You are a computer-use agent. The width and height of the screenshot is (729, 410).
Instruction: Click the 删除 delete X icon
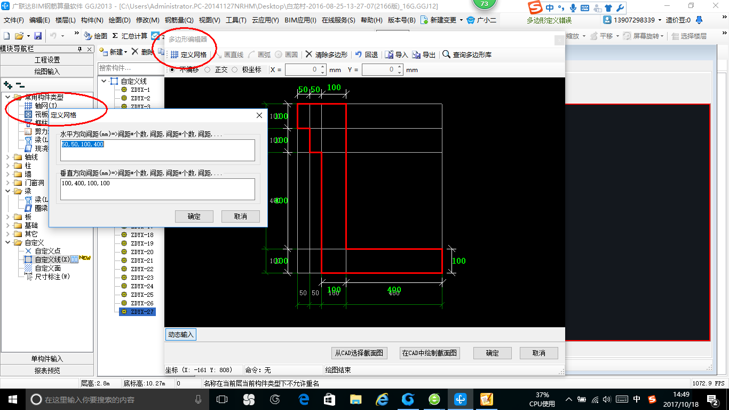pyautogui.click(x=134, y=52)
